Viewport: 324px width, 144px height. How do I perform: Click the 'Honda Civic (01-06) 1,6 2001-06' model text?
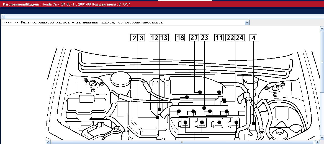coord(66,4)
